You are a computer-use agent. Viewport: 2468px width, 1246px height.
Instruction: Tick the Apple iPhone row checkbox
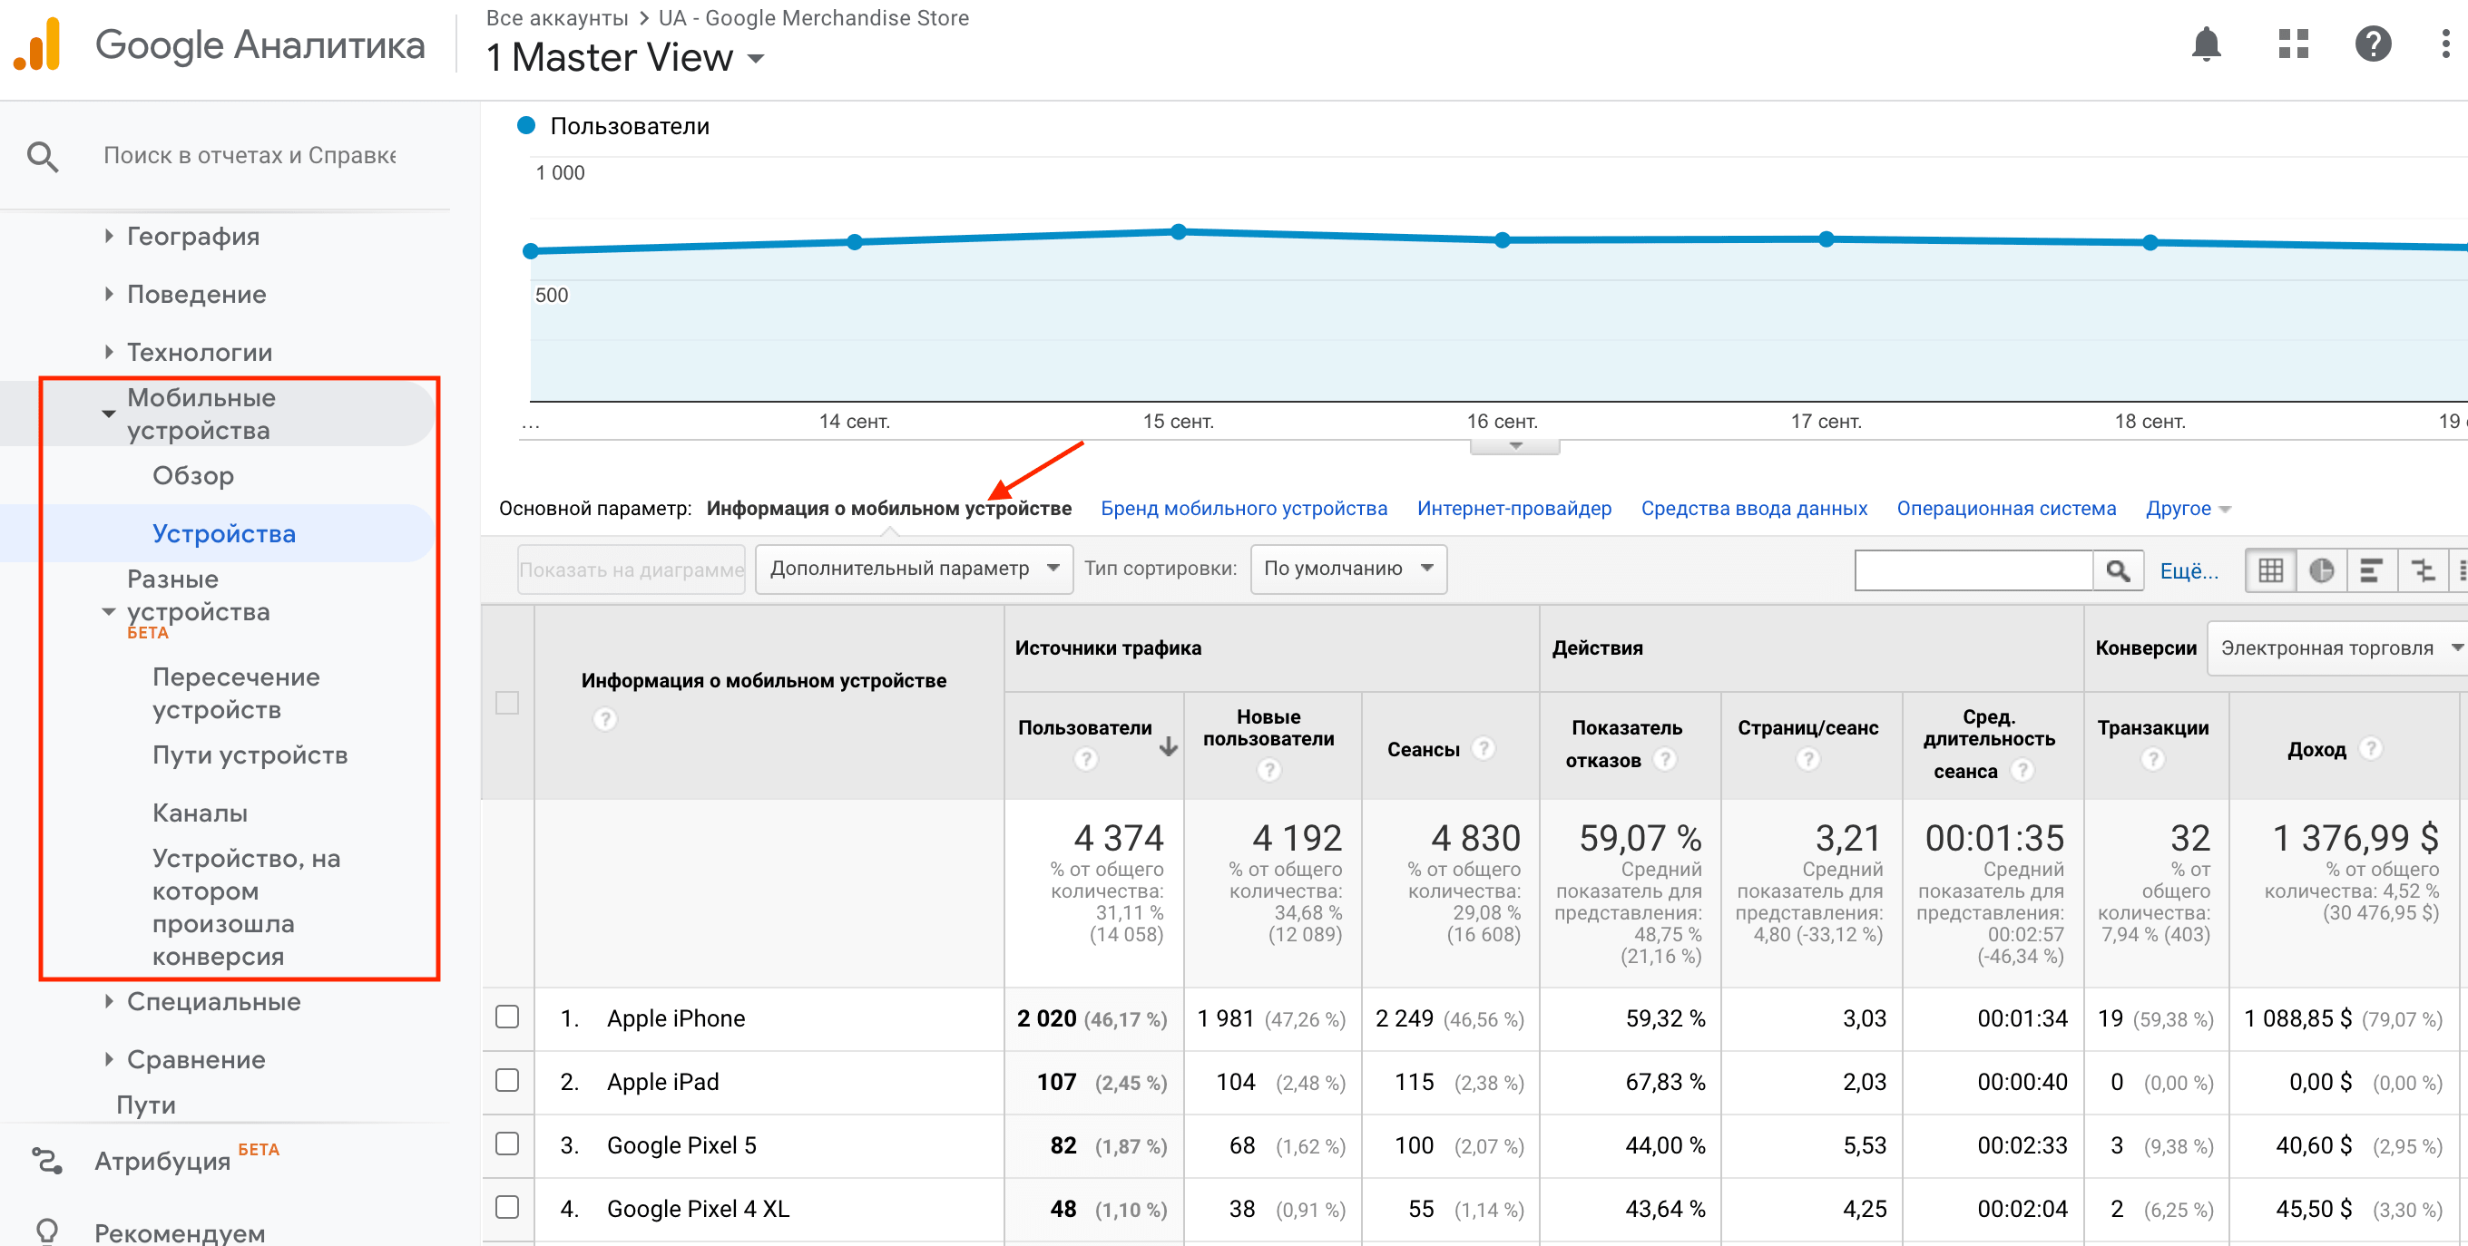pyautogui.click(x=507, y=1017)
